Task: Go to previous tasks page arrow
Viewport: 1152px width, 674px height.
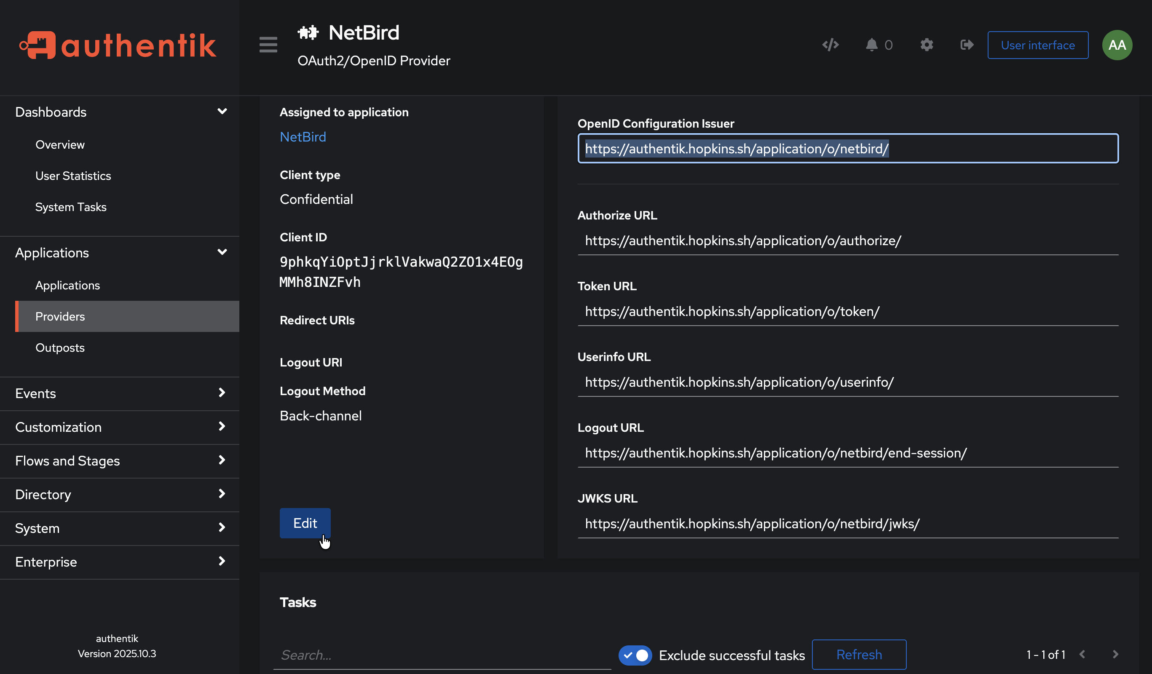Action: coord(1082,654)
